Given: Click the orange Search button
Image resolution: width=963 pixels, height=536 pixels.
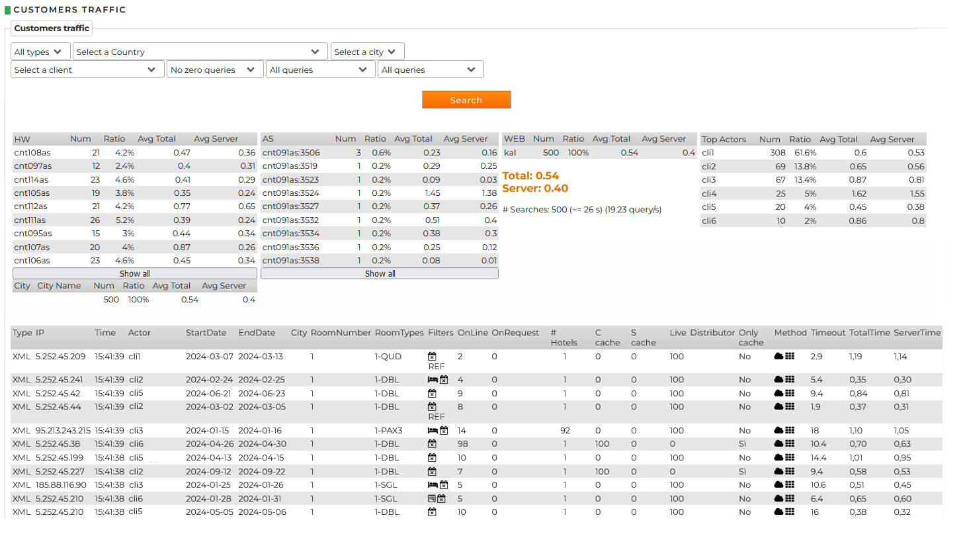Looking at the screenshot, I should 466,100.
